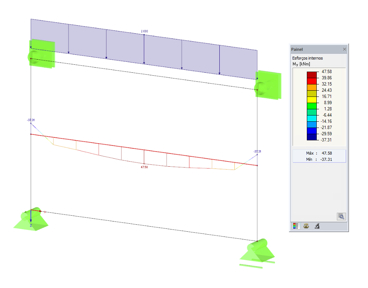Select the dark red 47.58 color swatch
The width and height of the screenshot is (368, 288).
[x=312, y=75]
